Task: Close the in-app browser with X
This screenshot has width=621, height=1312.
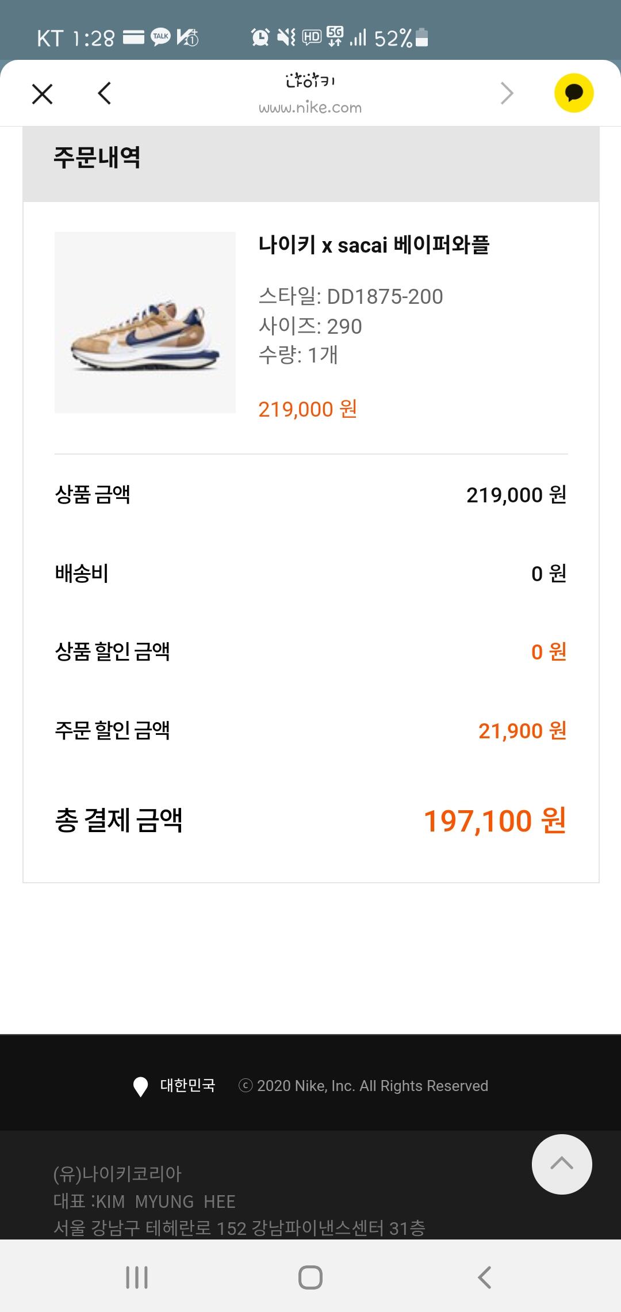Action: [x=42, y=94]
